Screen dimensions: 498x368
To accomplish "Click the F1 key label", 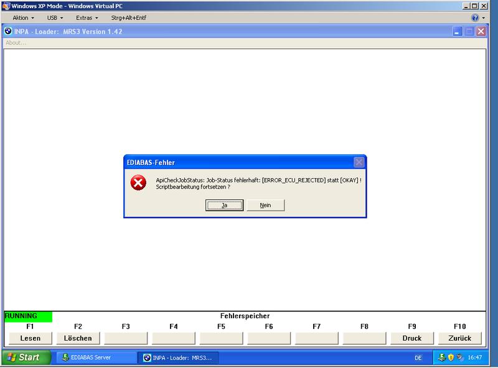I will tap(30, 326).
